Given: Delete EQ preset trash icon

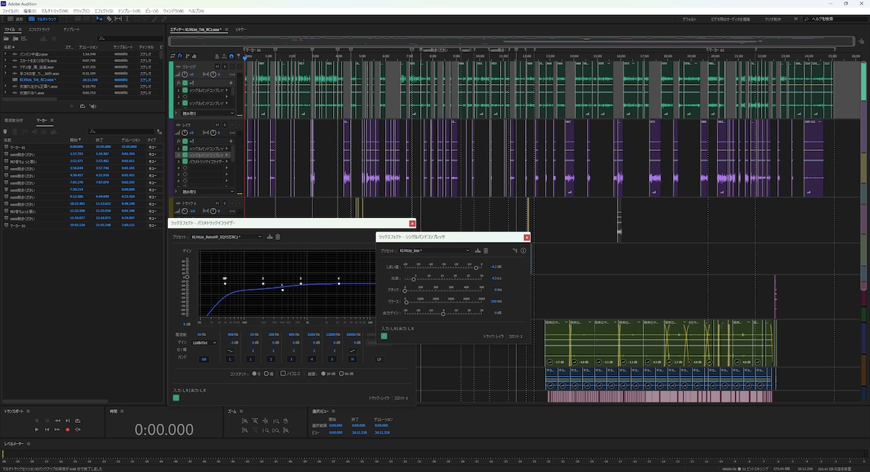Looking at the screenshot, I should click(x=278, y=237).
